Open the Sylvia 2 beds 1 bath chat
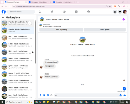This screenshot has width=130, height=104. 17,67
